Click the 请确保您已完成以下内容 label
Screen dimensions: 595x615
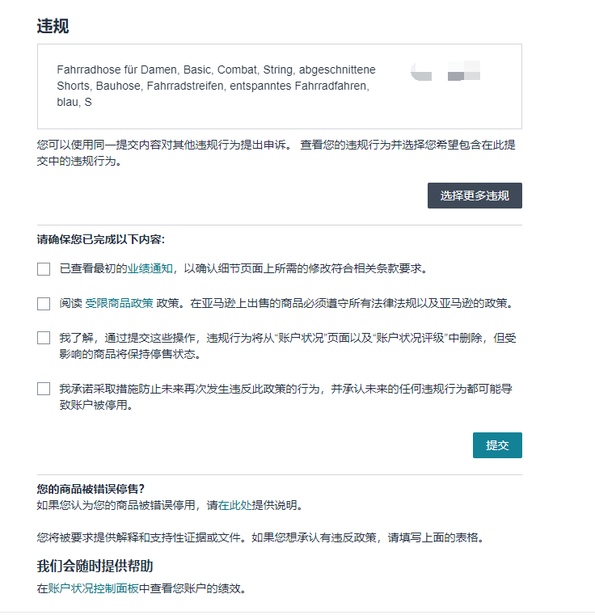[101, 239]
